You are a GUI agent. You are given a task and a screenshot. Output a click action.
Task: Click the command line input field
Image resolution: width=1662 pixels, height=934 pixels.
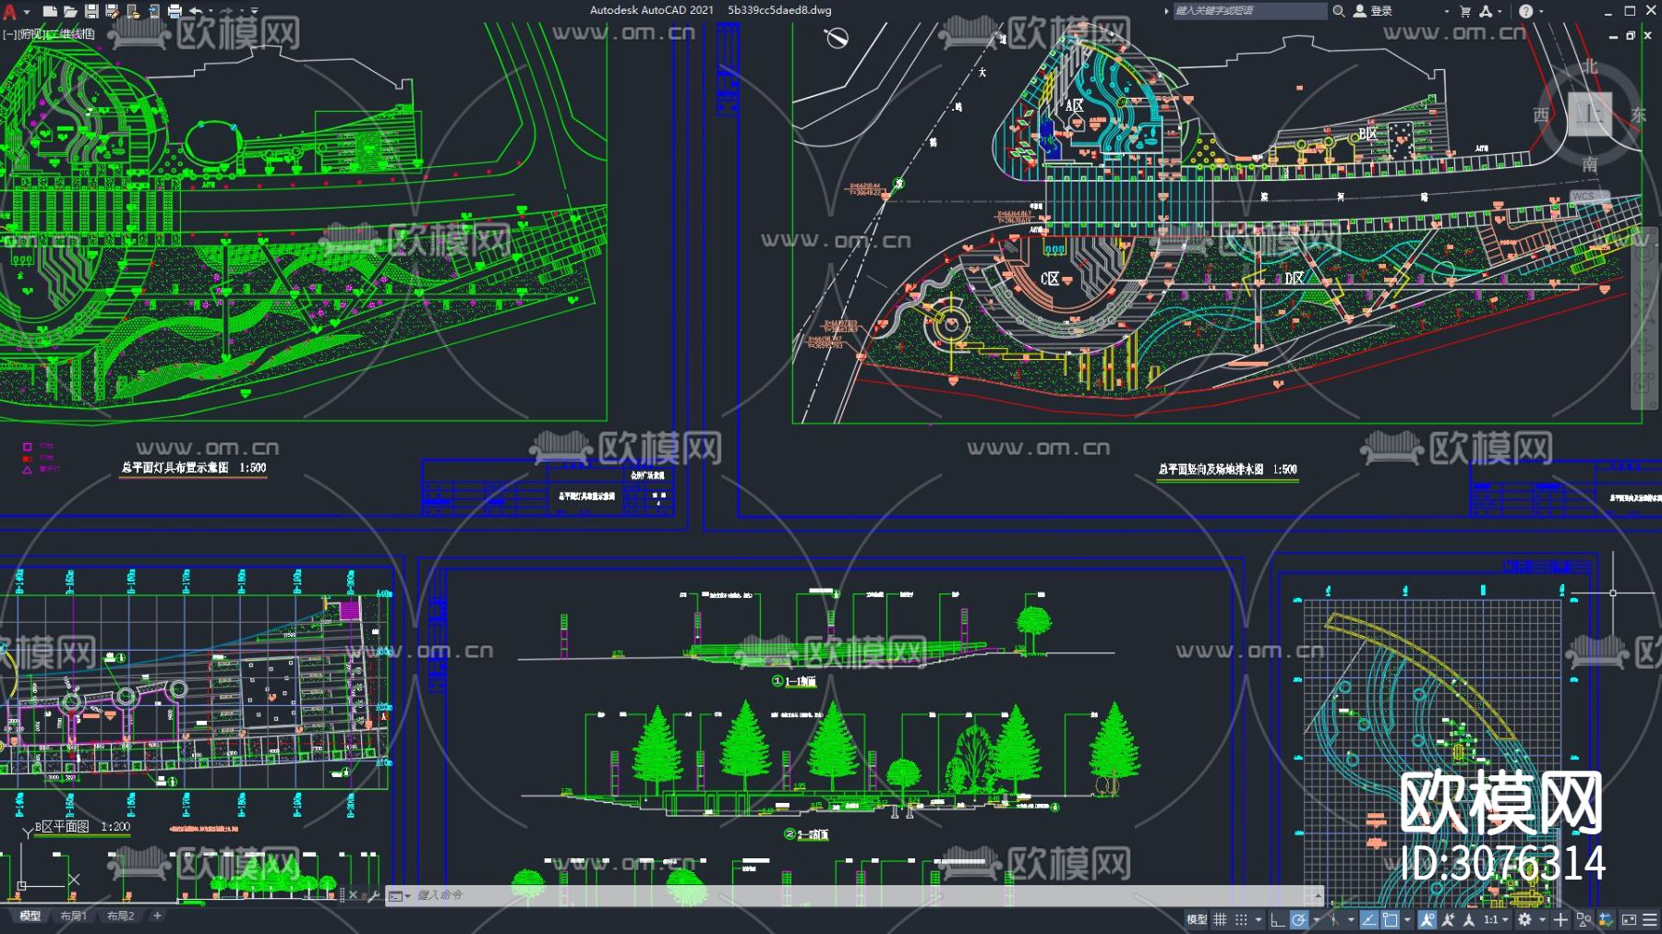tap(863, 895)
